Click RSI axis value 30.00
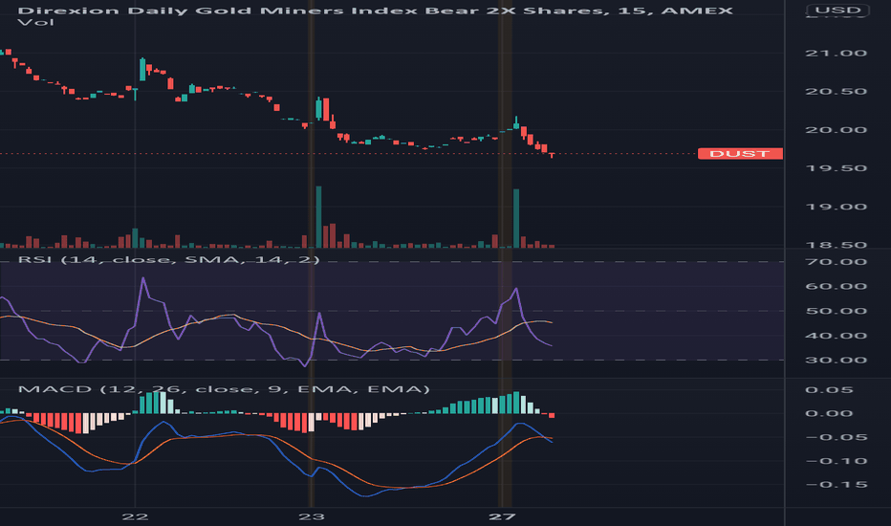 (x=836, y=360)
